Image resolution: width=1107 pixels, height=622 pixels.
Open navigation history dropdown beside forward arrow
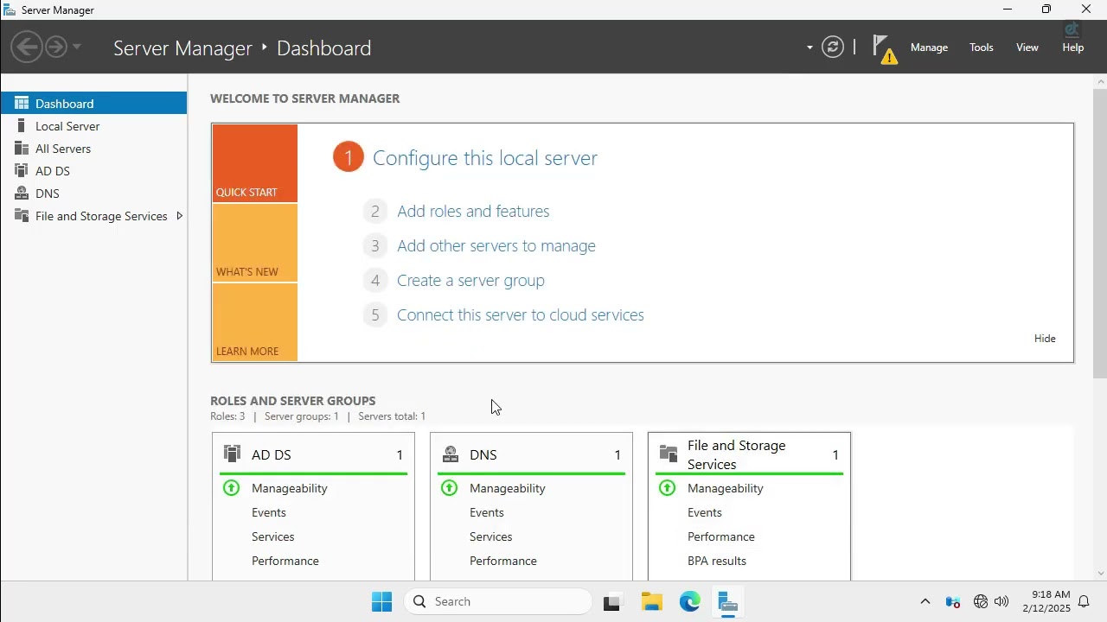[77, 47]
